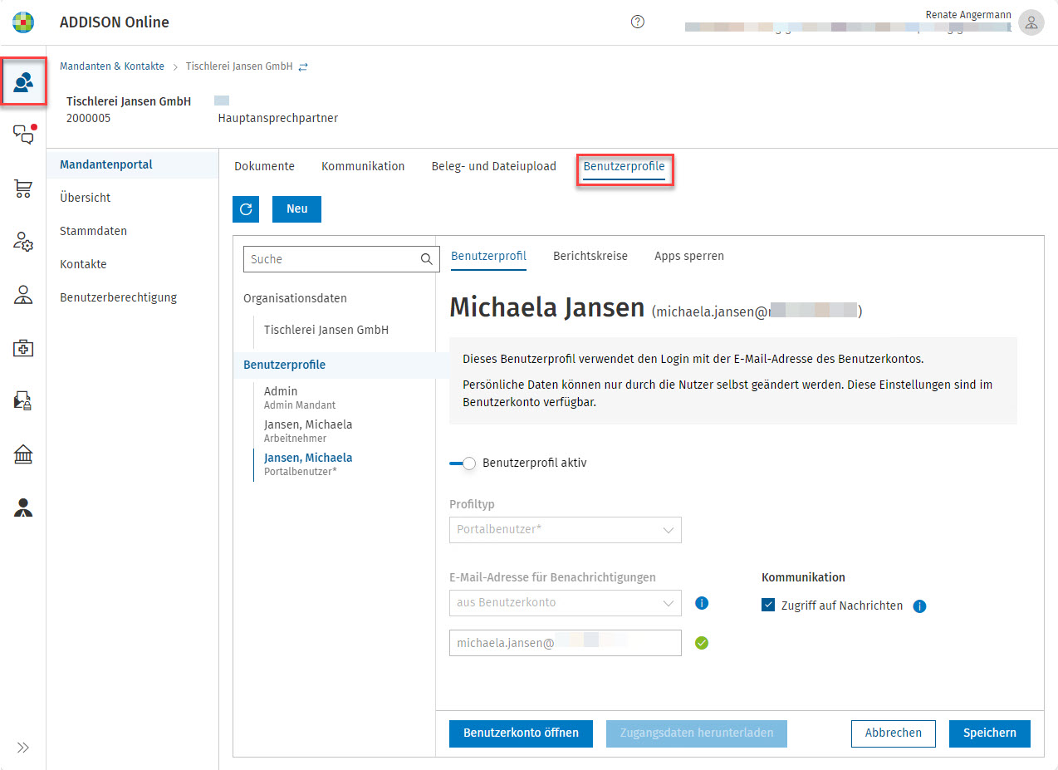The image size is (1058, 770).
Task: Select Jansen, Michaela Arbeitnehmer profile
Action: pos(308,431)
